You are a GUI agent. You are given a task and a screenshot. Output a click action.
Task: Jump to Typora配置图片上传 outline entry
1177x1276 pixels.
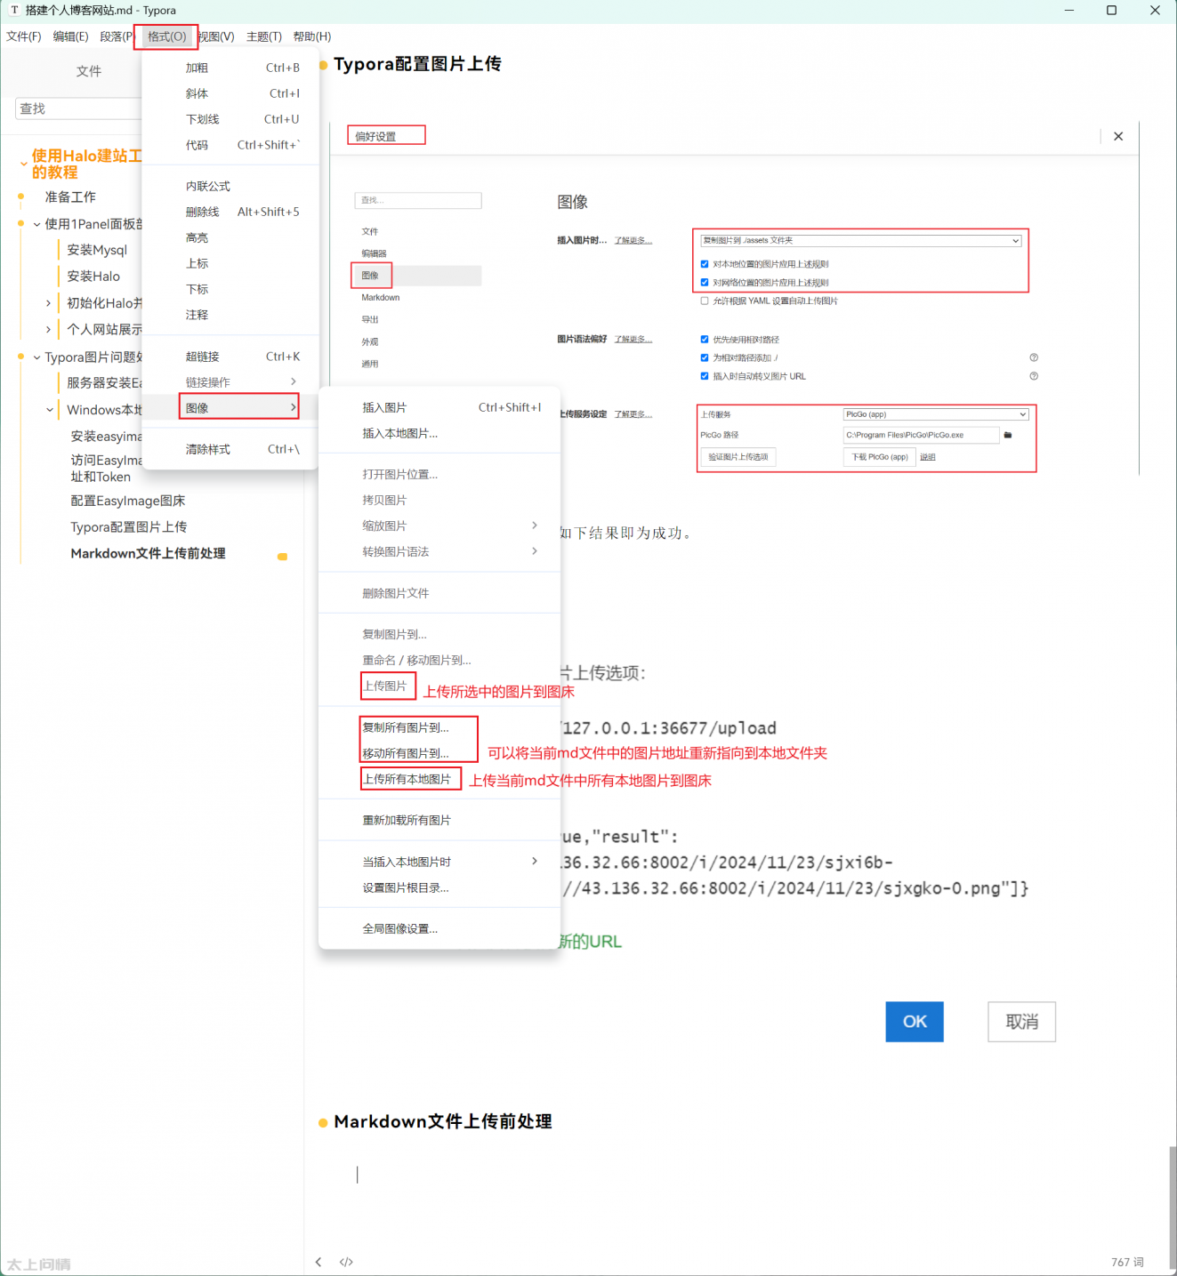pyautogui.click(x=129, y=527)
